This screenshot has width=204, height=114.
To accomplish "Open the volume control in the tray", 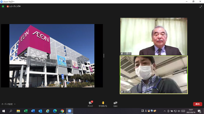I will point(179,111).
